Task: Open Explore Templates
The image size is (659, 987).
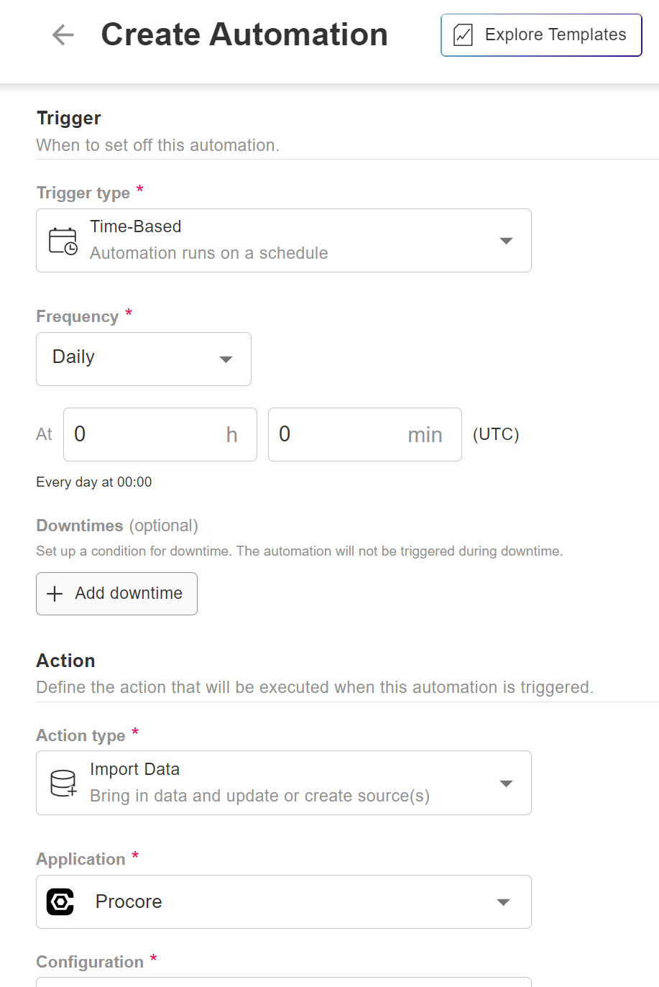Action: click(541, 35)
